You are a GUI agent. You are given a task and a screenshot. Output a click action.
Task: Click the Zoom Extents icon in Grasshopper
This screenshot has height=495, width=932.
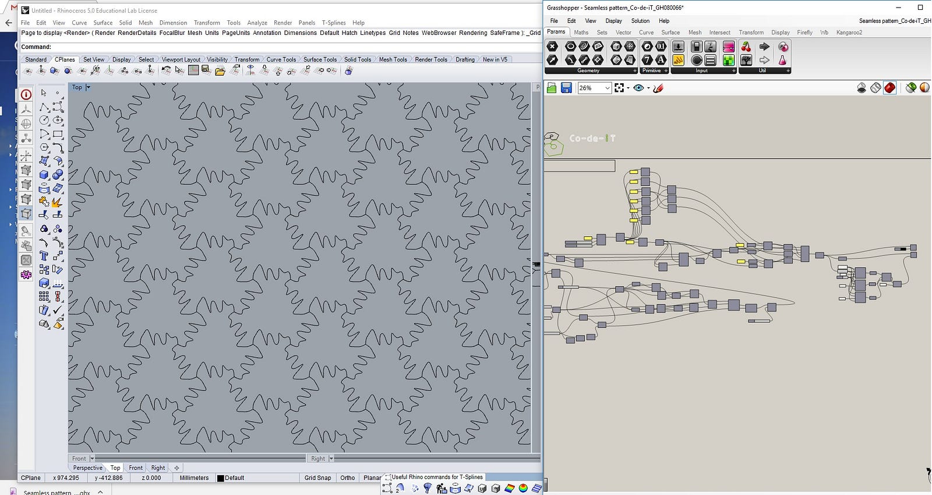pyautogui.click(x=619, y=88)
